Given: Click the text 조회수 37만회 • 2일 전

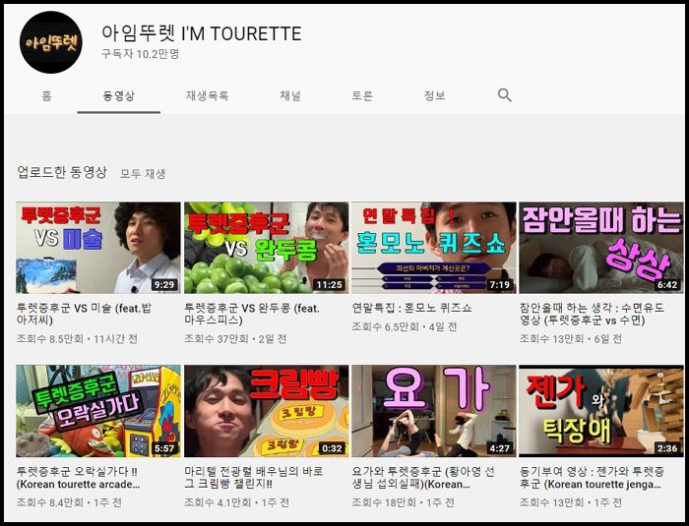Looking at the screenshot, I should click(x=235, y=339).
